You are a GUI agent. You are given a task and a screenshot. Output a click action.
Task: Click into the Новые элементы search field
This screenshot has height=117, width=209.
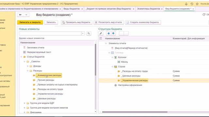[50, 33]
